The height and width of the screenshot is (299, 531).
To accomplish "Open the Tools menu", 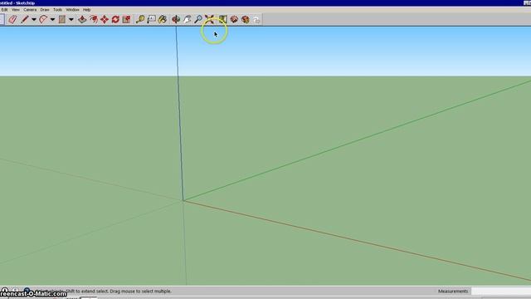I will click(57, 10).
